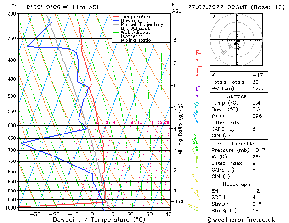Click the hodograph center crosshair

237,40
